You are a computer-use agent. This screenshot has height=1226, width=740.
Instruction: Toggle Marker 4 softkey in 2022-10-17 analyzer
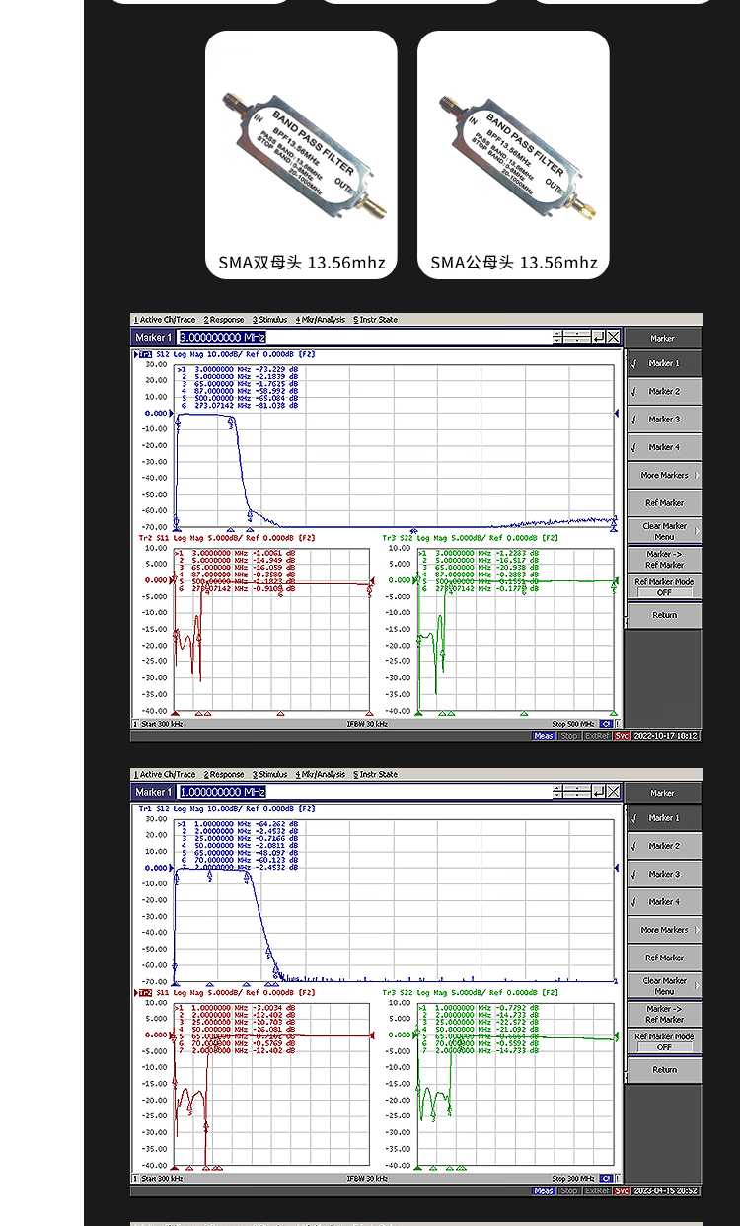pos(664,447)
